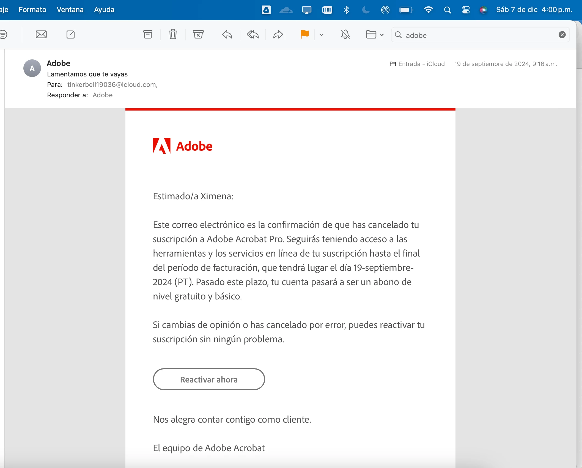This screenshot has height=468, width=582.
Task: Click the tinkerbell19036@icloud.com recipient address
Action: pyautogui.click(x=112, y=85)
